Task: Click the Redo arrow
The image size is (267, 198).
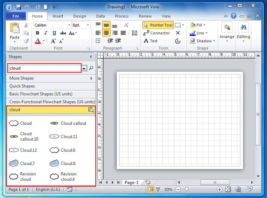Action: (x=38, y=7)
